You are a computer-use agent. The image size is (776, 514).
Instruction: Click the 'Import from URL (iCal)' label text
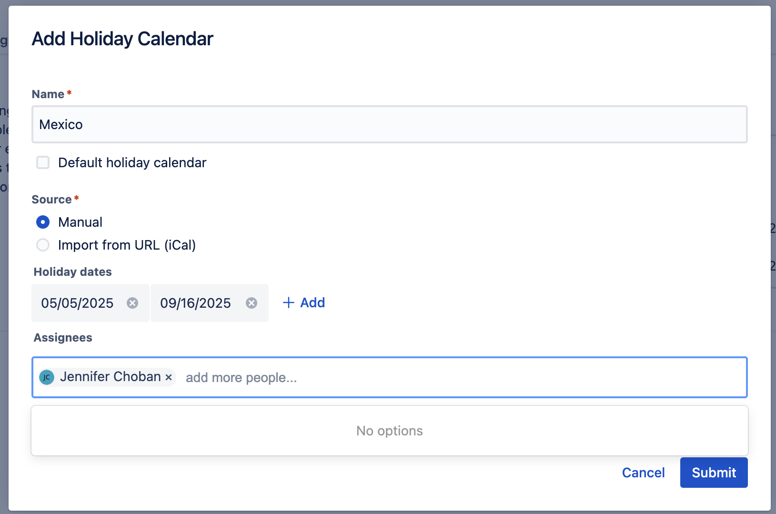127,245
